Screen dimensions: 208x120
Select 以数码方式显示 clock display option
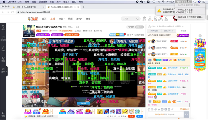click(185, 12)
